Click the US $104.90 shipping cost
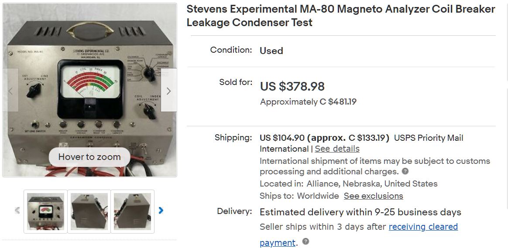 tap(282, 138)
